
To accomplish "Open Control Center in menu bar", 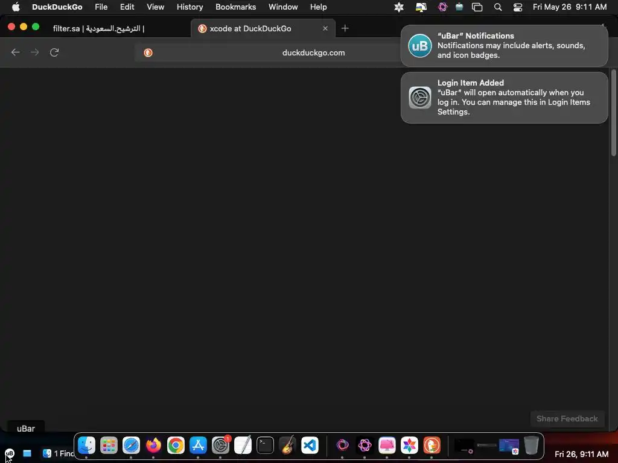I will 517,7.
